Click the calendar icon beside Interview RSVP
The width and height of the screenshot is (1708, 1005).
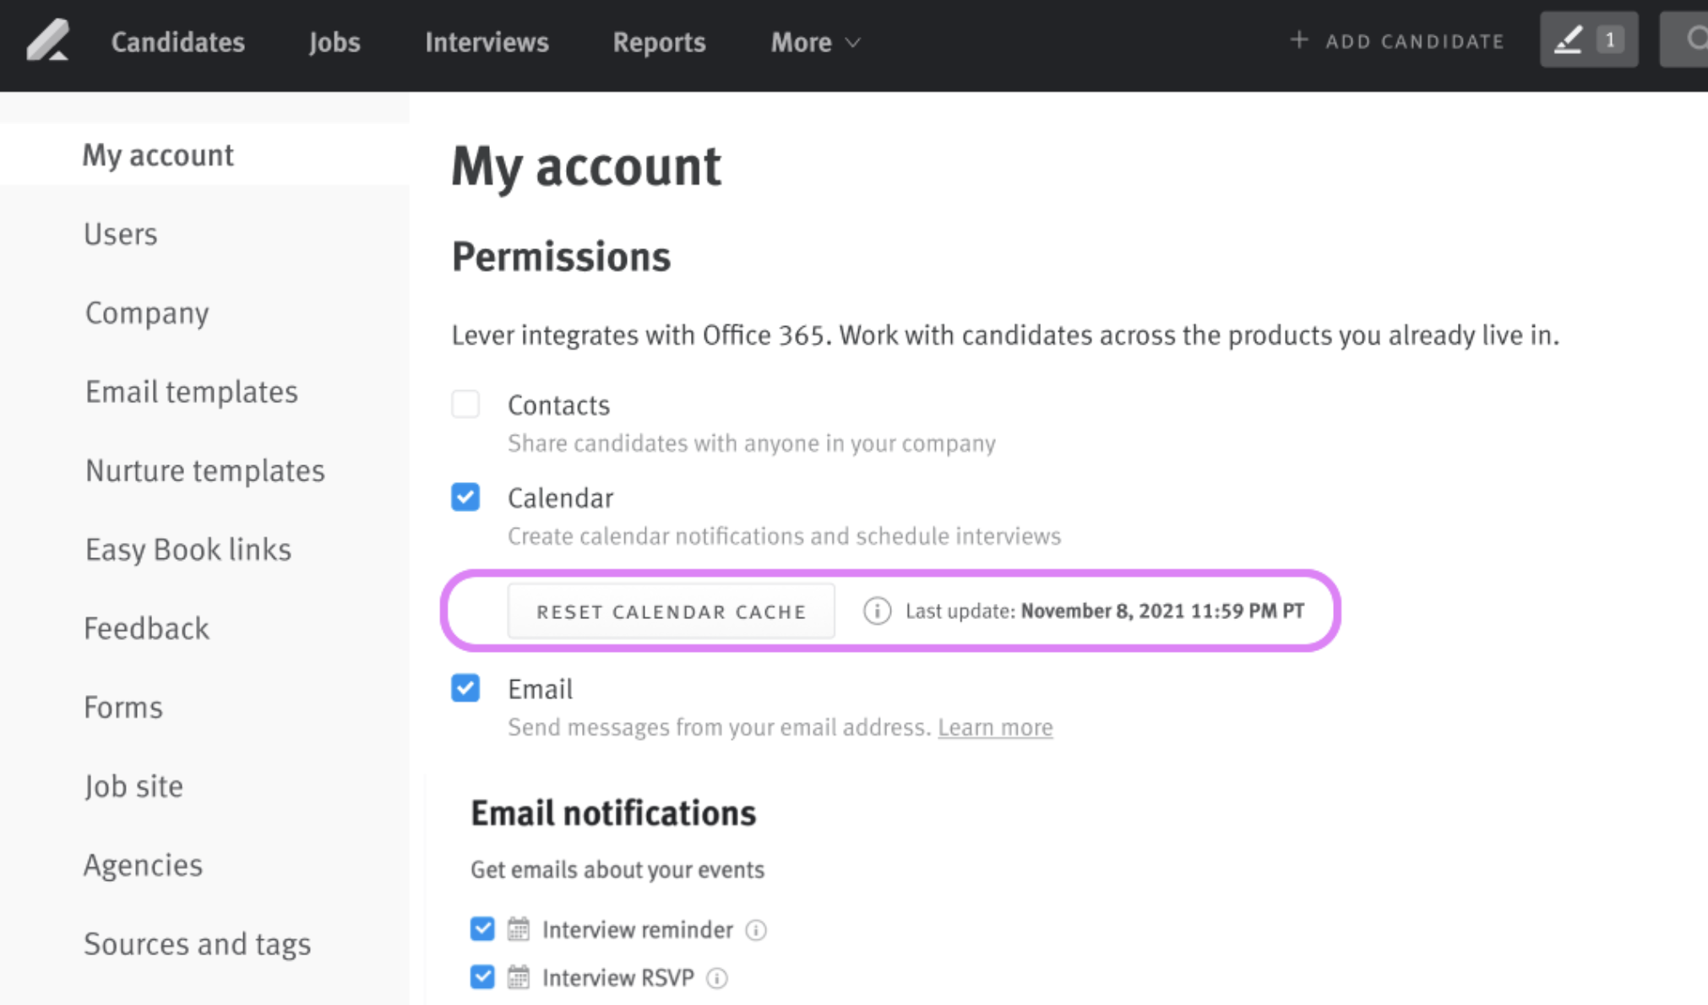519,977
